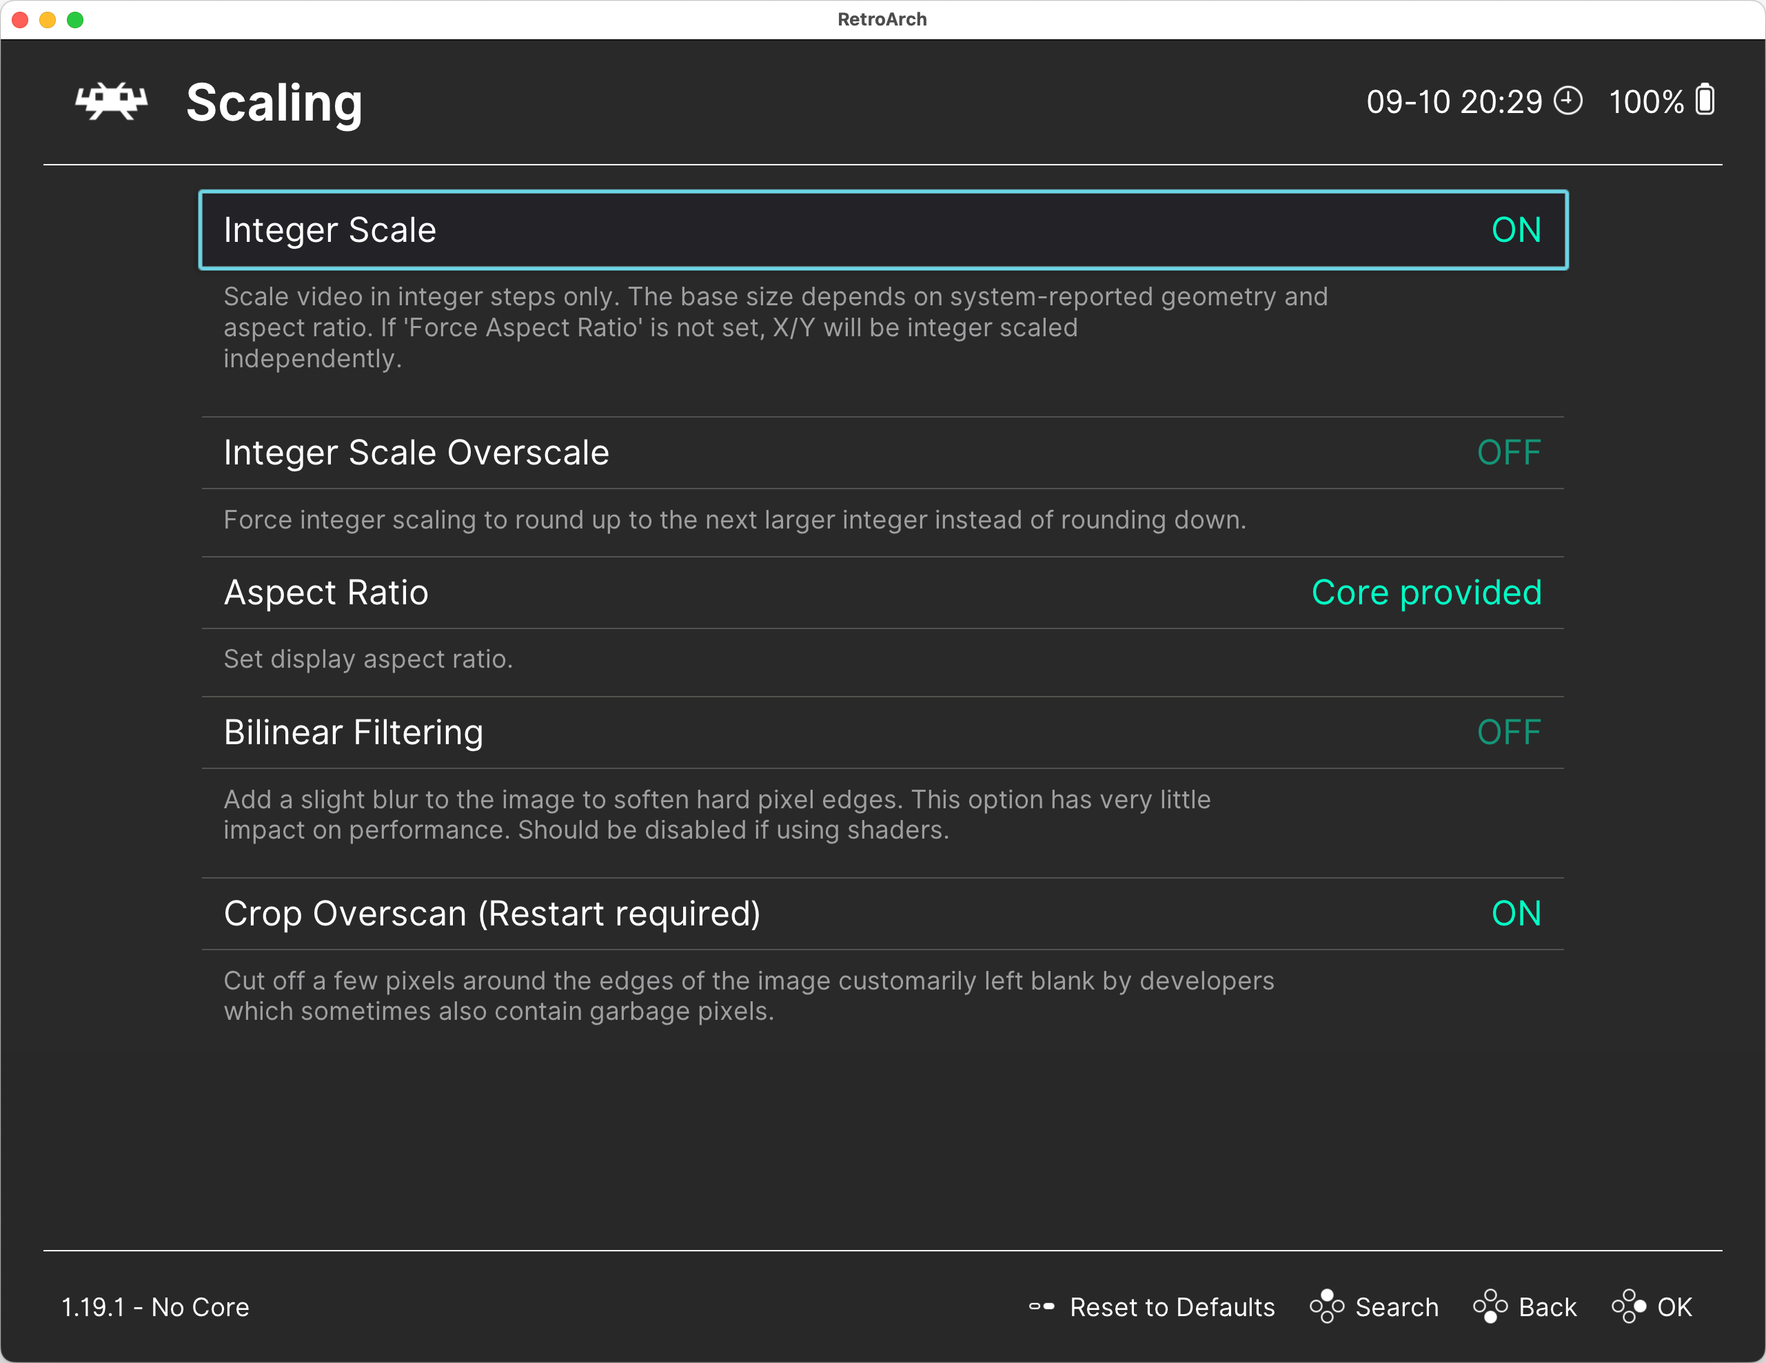Click the Reset to Defaults controller icon
The height and width of the screenshot is (1363, 1766).
1042,1306
